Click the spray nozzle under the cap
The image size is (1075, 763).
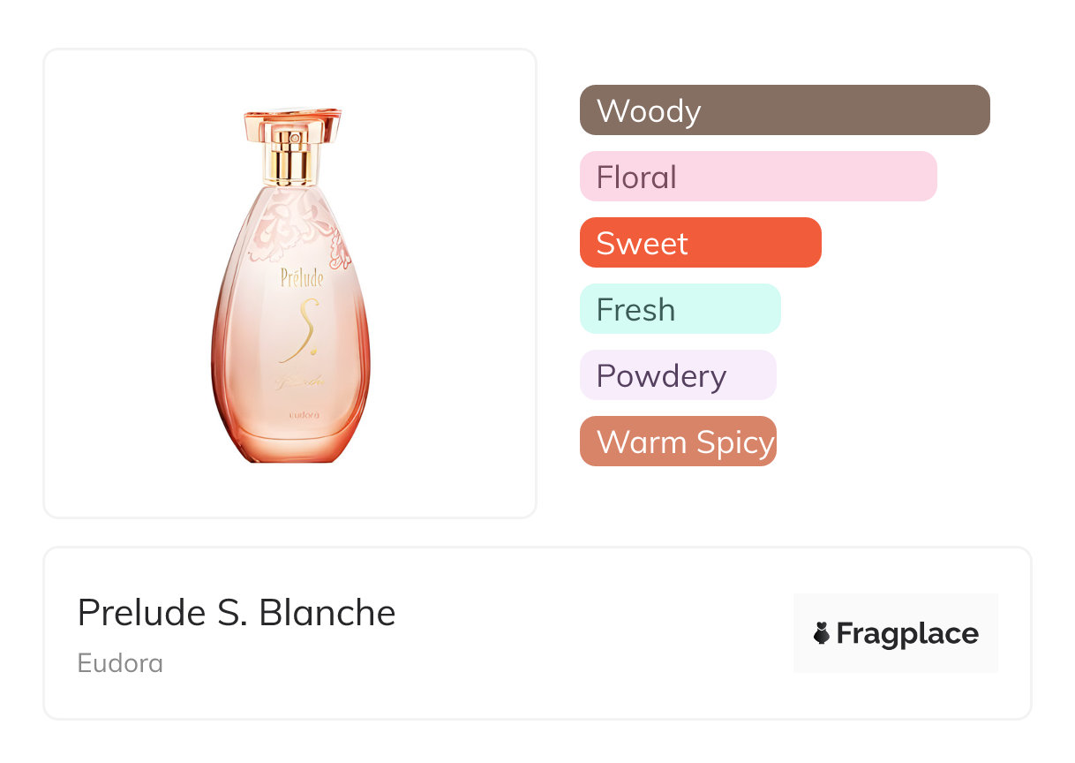(292, 138)
